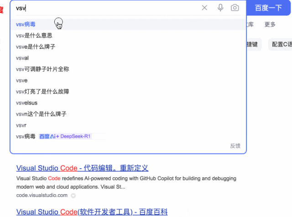Image resolution: width=292 pixels, height=217 pixels.
Task: Choose suggestion vsve是什么牌子
Action: (129, 47)
